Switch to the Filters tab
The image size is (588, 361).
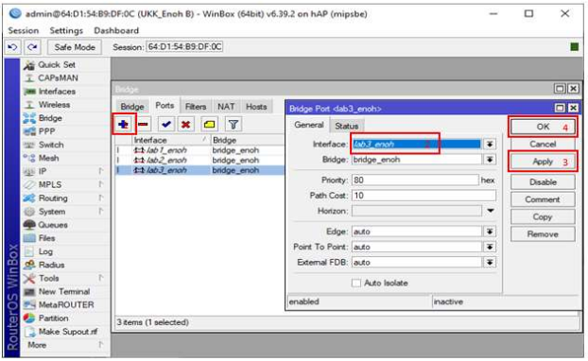(x=196, y=107)
